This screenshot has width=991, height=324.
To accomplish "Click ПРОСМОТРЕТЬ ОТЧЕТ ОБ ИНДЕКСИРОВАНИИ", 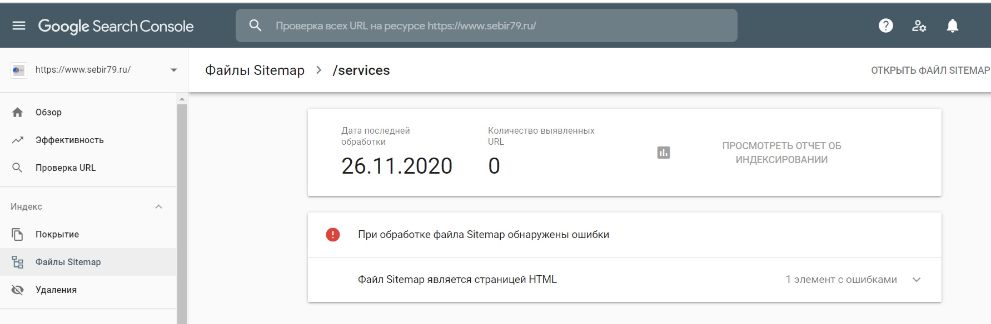I will (x=781, y=153).
